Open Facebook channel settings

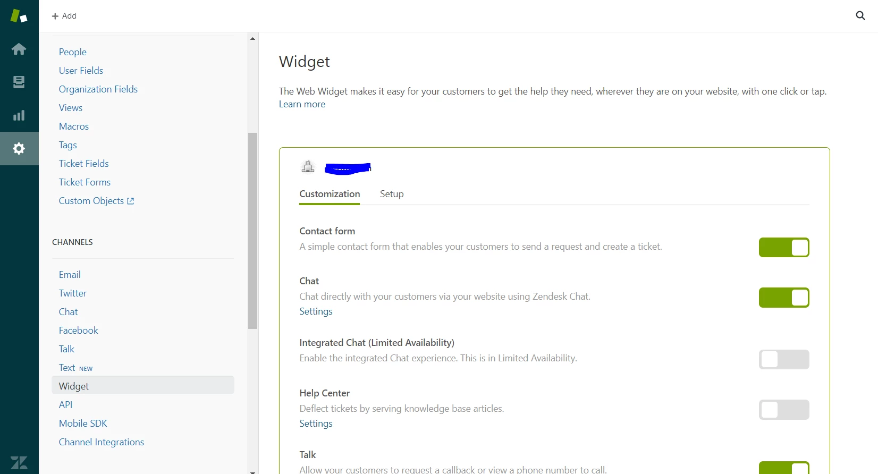[x=79, y=331]
